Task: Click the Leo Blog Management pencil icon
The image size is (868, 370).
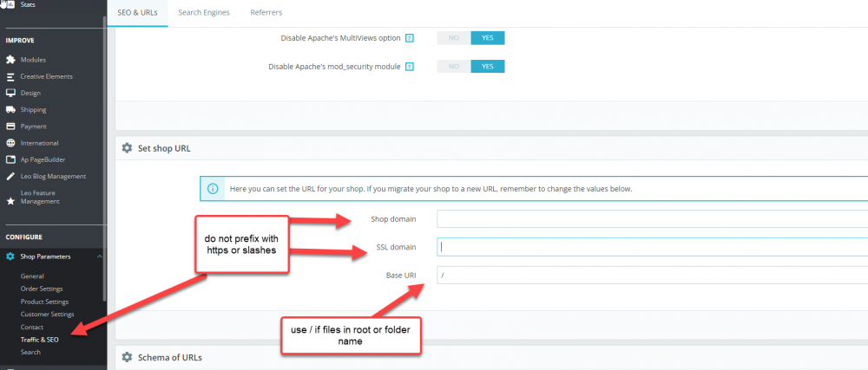Action: click(x=10, y=177)
